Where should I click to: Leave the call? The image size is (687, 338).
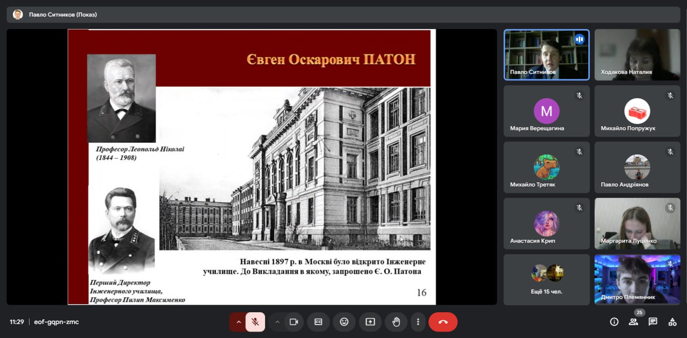pyautogui.click(x=443, y=322)
